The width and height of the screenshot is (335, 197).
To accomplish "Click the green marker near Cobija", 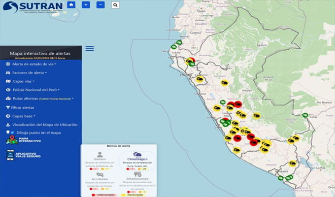I will 305,115.
